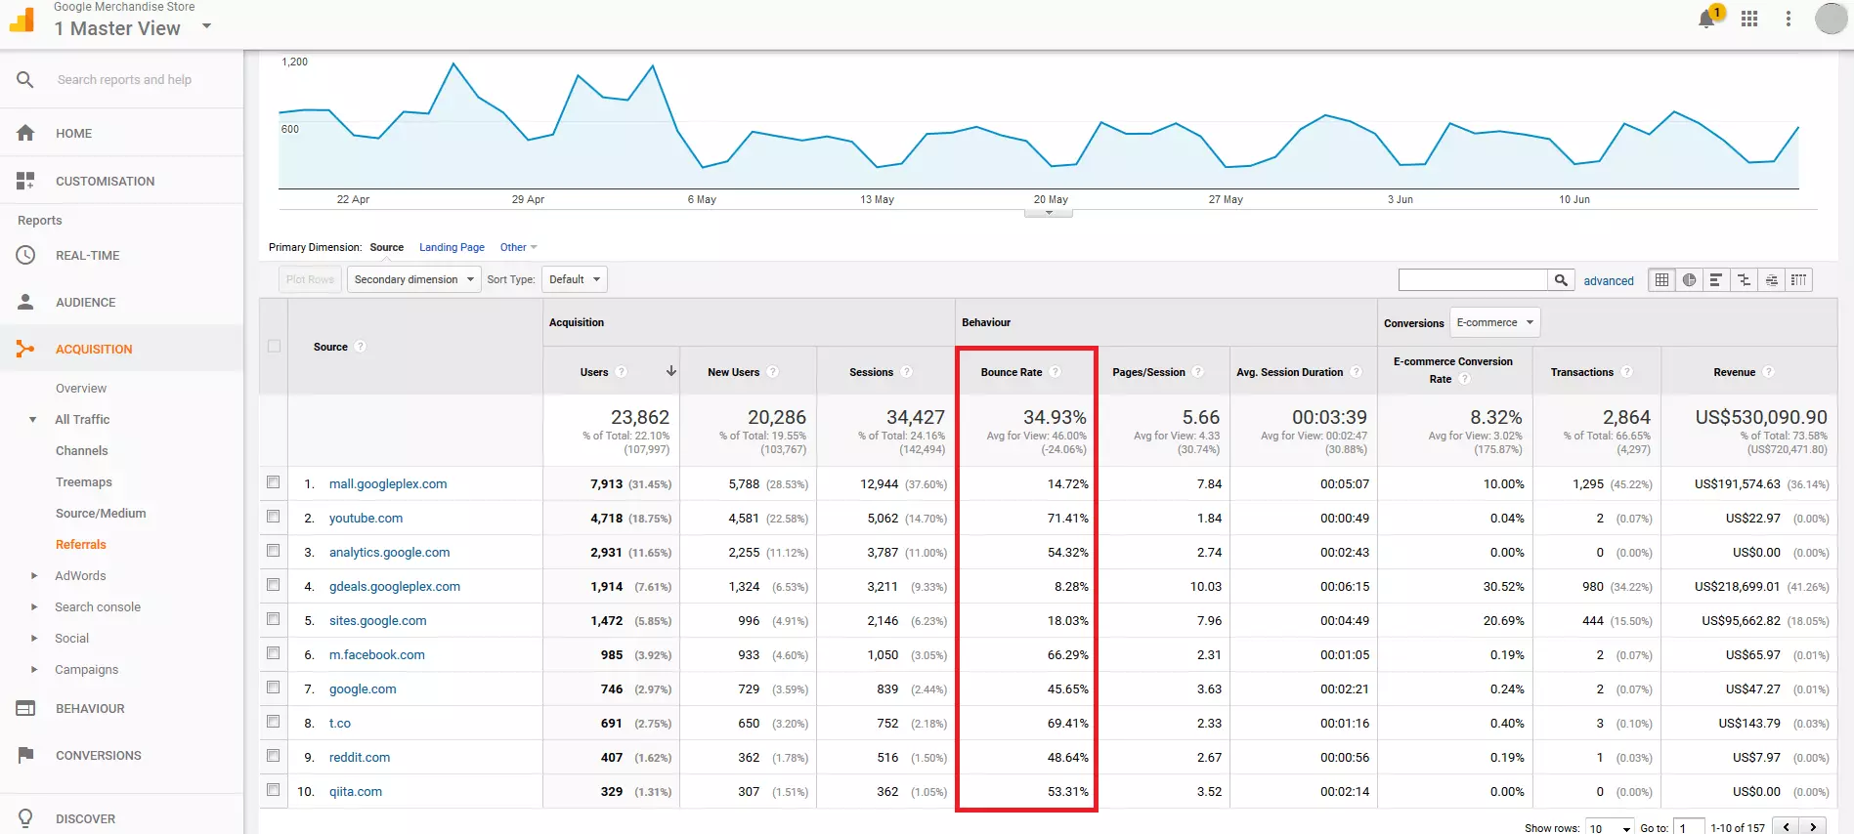Open the Secondary dimension dropdown
Screen dimensions: 1854x834
(414, 279)
